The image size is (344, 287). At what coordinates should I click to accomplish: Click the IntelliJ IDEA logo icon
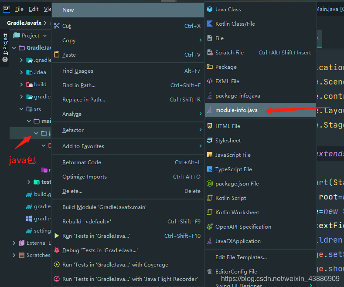pyautogui.click(x=7, y=9)
